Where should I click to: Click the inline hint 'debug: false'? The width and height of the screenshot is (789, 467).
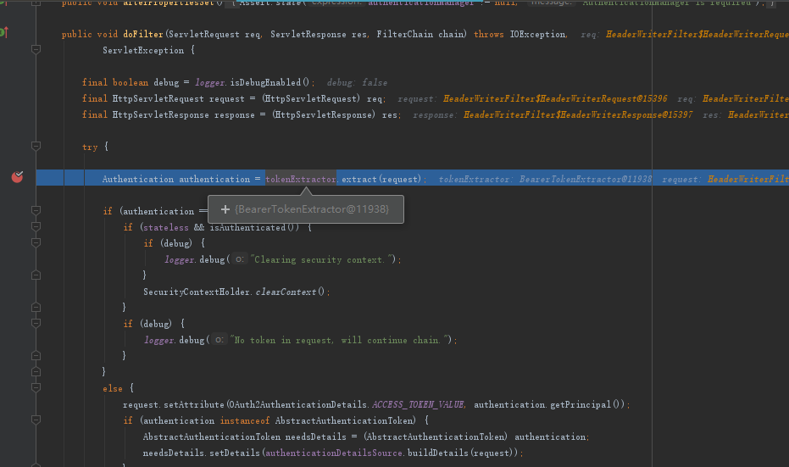tap(357, 82)
